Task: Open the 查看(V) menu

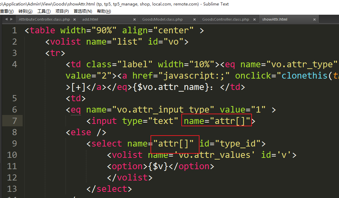Action: coord(7,11)
